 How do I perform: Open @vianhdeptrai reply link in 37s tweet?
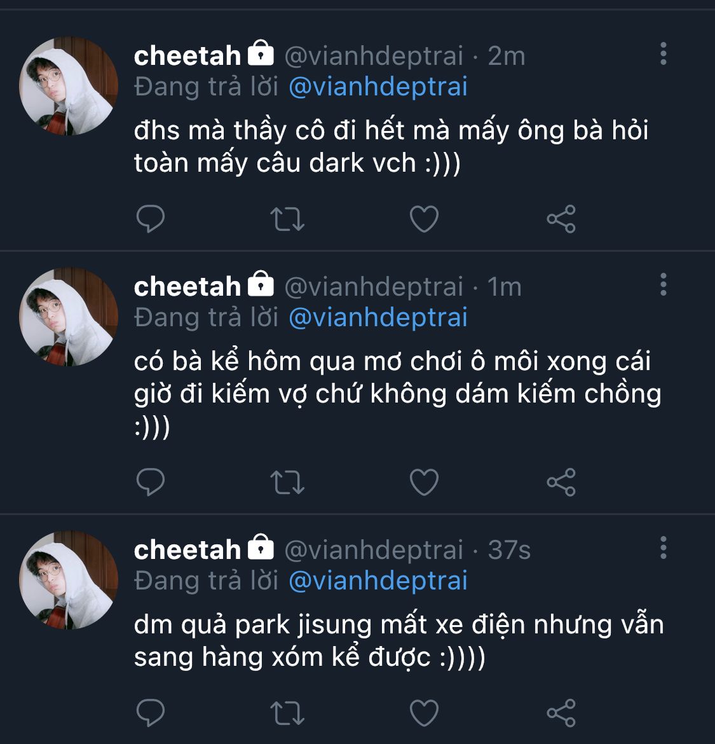[378, 581]
